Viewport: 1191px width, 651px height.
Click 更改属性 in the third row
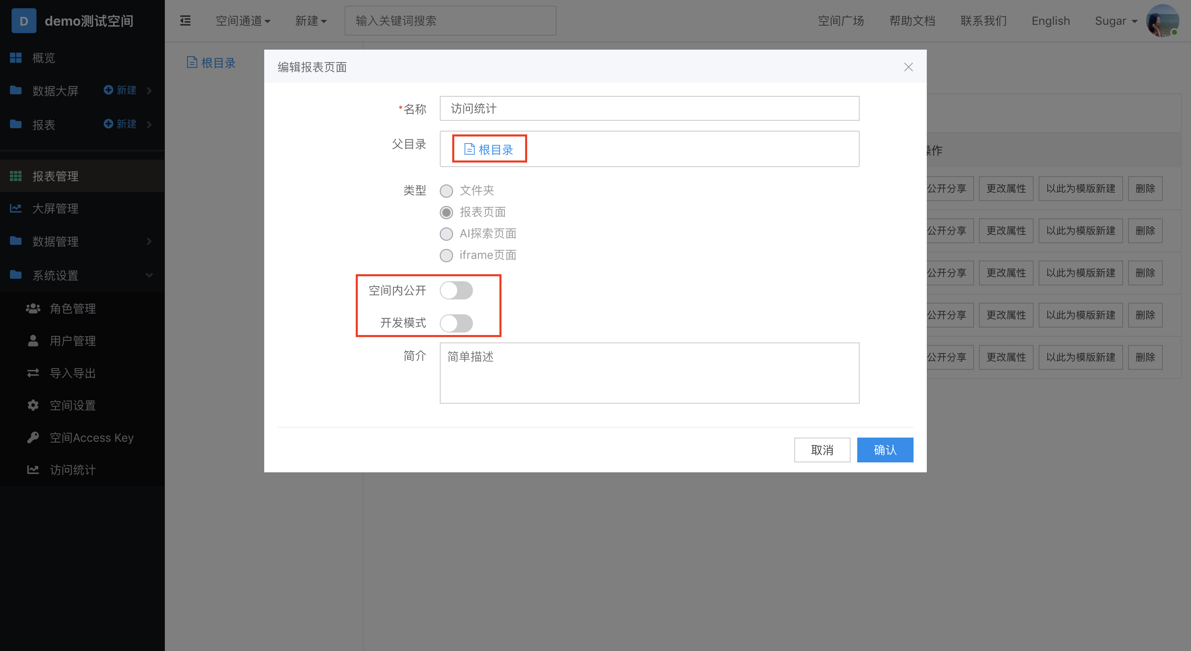tap(1006, 273)
